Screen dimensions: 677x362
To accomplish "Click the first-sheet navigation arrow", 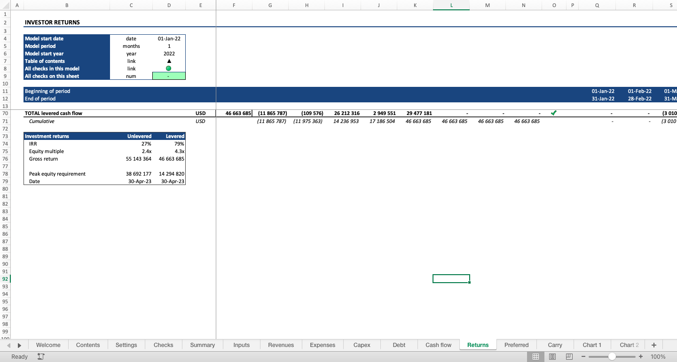I will pos(9,345).
